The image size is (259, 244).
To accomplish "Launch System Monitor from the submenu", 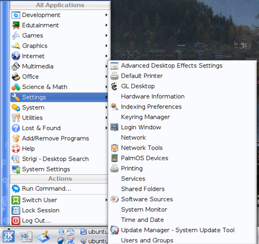I will coord(144,210).
